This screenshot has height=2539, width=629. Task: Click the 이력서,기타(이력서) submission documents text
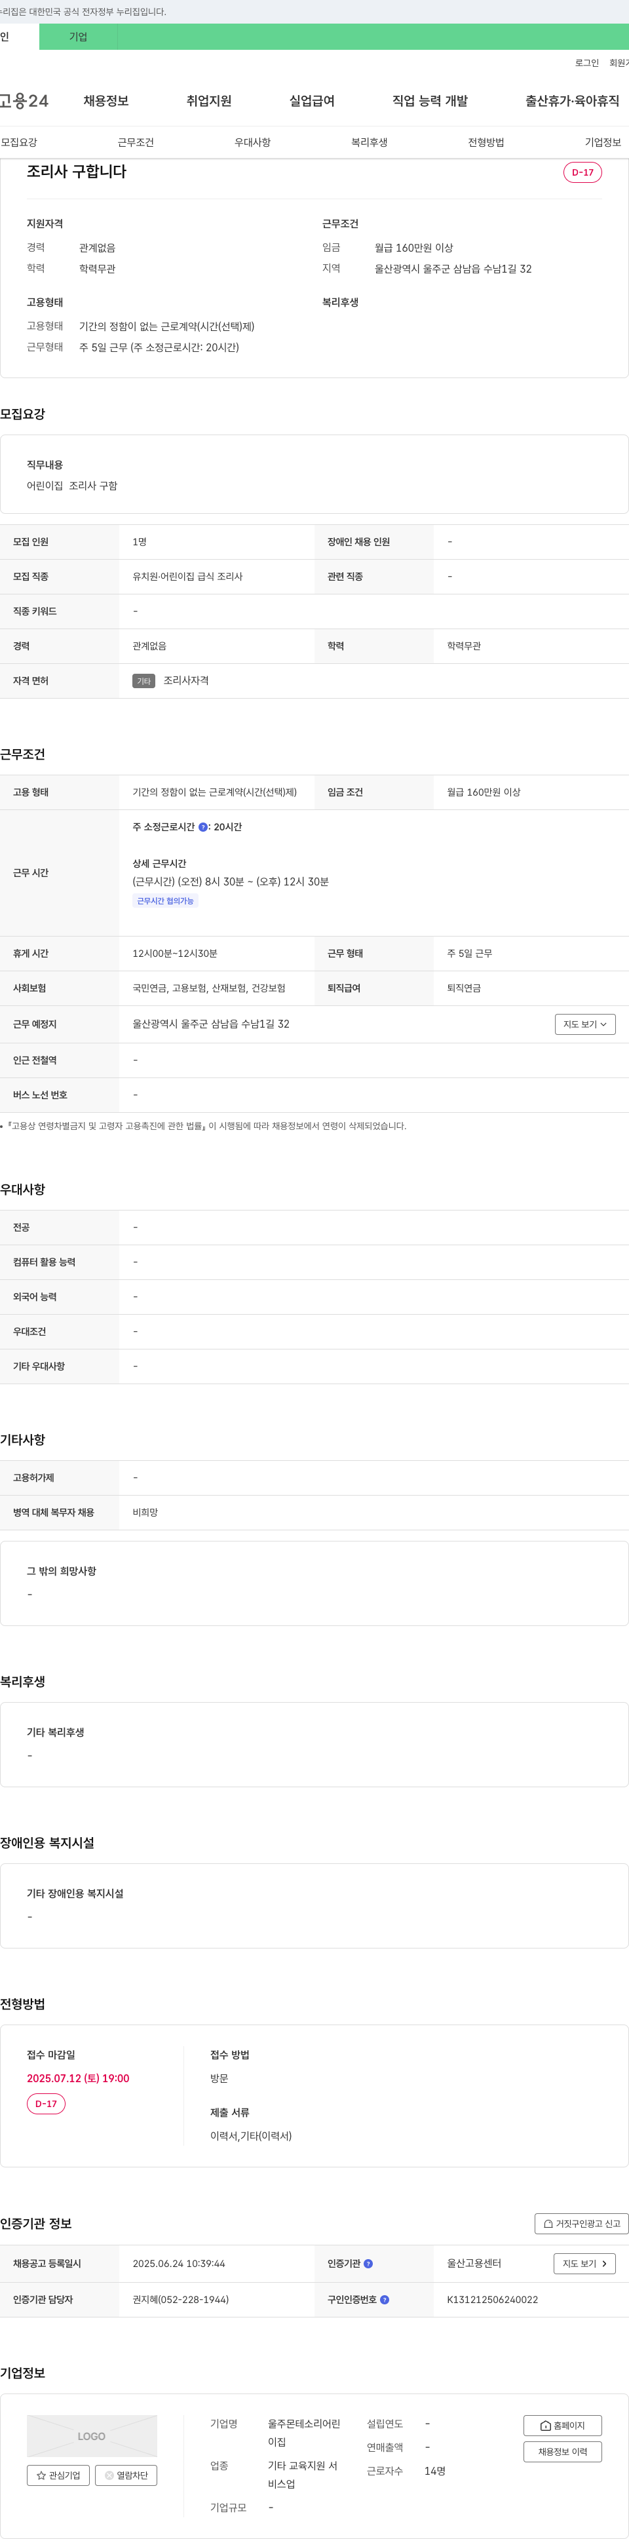point(250,2136)
